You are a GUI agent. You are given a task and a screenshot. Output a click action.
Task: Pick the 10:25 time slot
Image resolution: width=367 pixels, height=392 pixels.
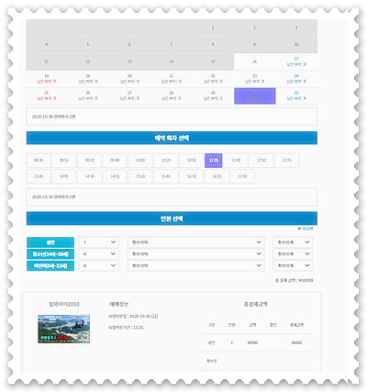166,161
